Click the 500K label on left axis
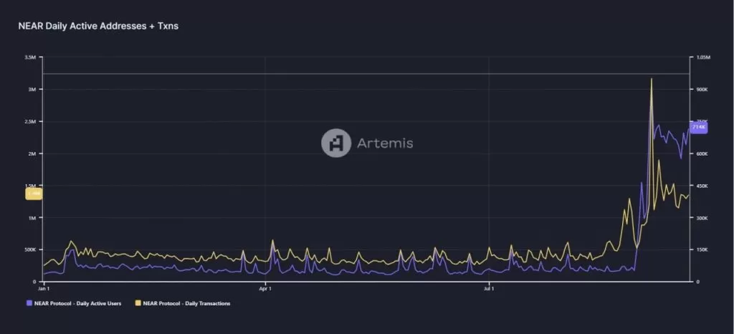734x334 pixels. (x=31, y=249)
